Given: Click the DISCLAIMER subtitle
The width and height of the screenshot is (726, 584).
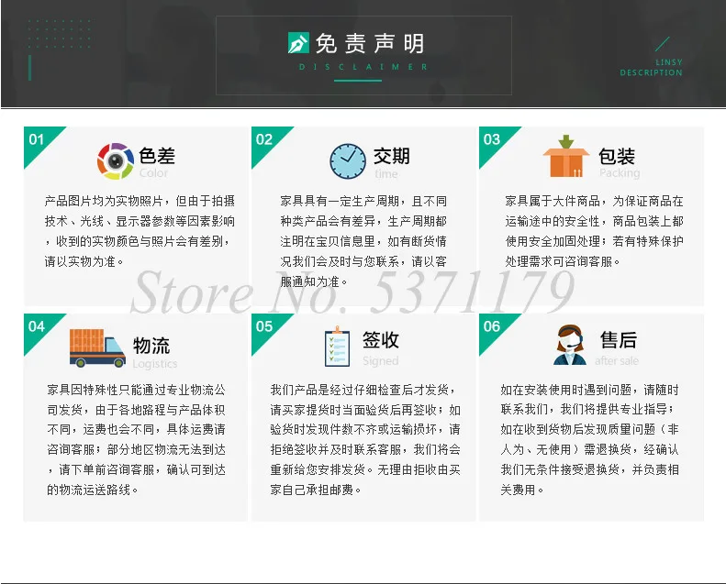Looking at the screenshot, I should [x=363, y=67].
